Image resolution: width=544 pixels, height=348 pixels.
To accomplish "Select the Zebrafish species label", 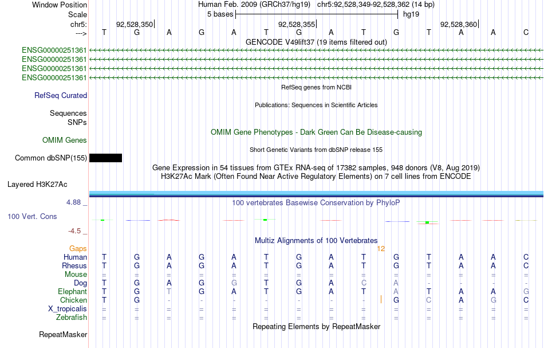I will tap(72, 317).
